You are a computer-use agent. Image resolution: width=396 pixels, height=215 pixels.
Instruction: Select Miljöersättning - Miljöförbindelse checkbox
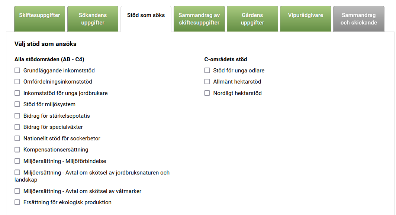tap(17, 161)
